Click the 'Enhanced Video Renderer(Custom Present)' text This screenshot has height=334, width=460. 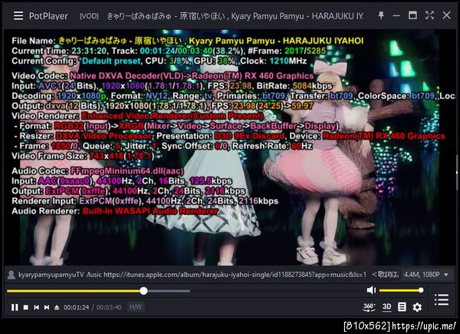(x=172, y=116)
